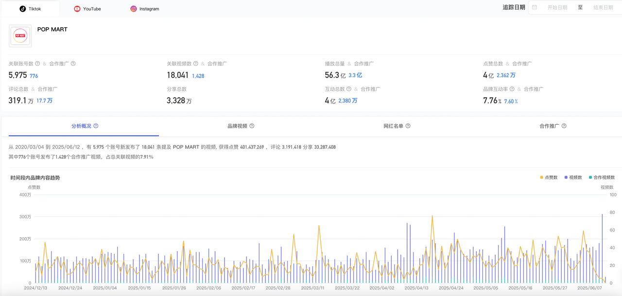The image size is (622, 296).
Task: Click the 追踪日期 label
Action: [x=514, y=7]
